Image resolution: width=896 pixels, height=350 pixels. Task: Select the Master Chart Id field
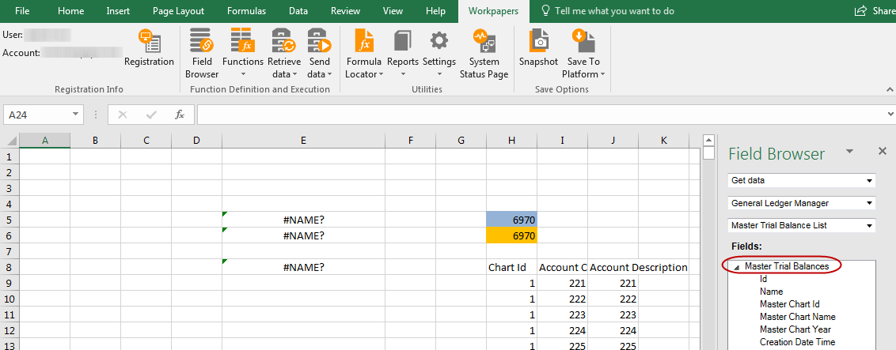pos(790,304)
